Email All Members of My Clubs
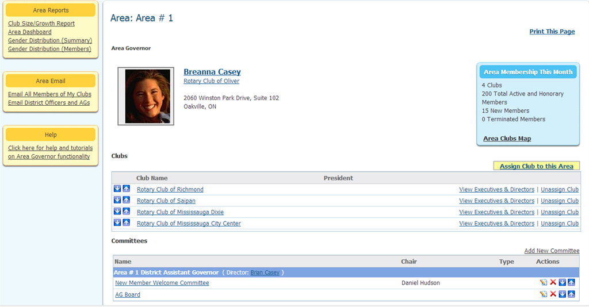The height and width of the screenshot is (307, 589). tap(49, 94)
